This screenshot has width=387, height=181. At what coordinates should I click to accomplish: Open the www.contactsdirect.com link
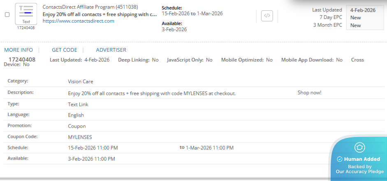point(78,21)
